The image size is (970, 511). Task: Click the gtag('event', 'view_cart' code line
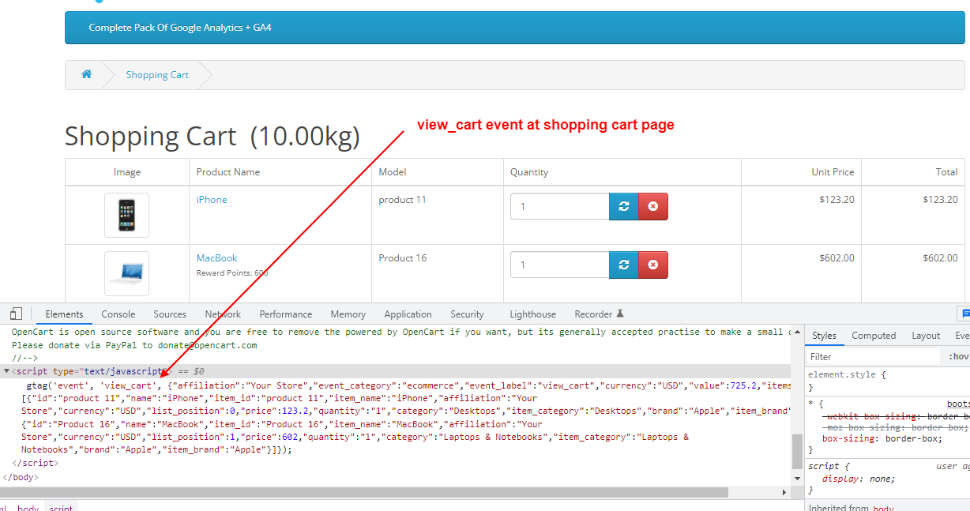[x=408, y=385]
